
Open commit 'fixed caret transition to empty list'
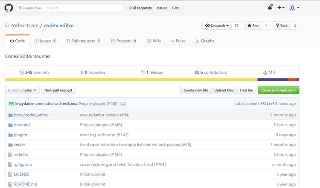(136, 145)
